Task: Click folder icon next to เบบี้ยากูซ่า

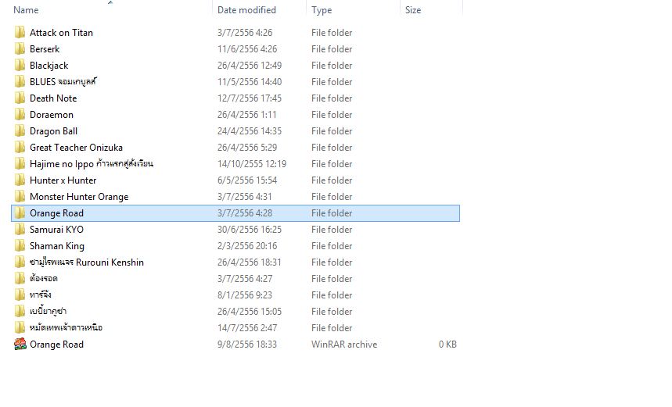Action: (20, 312)
